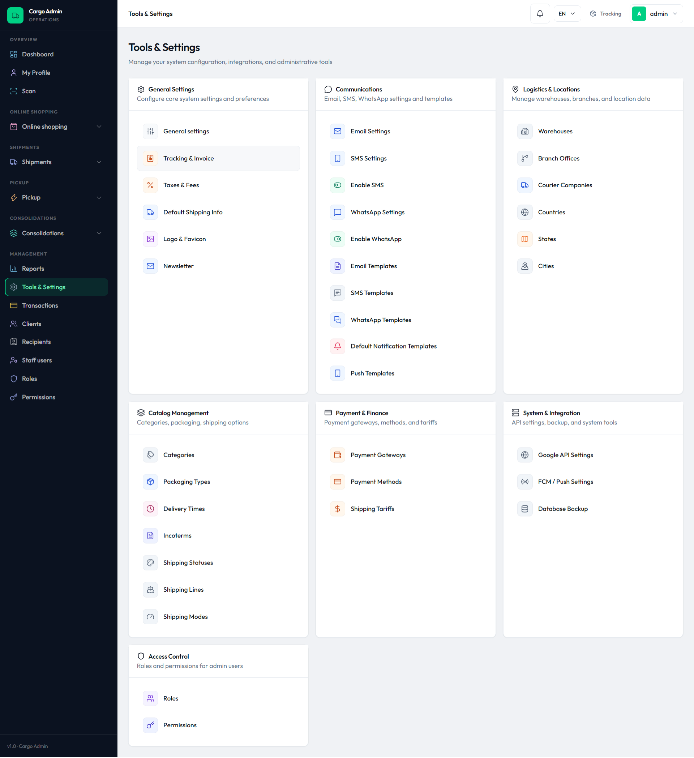Open the Google API Settings link

click(x=592, y=455)
